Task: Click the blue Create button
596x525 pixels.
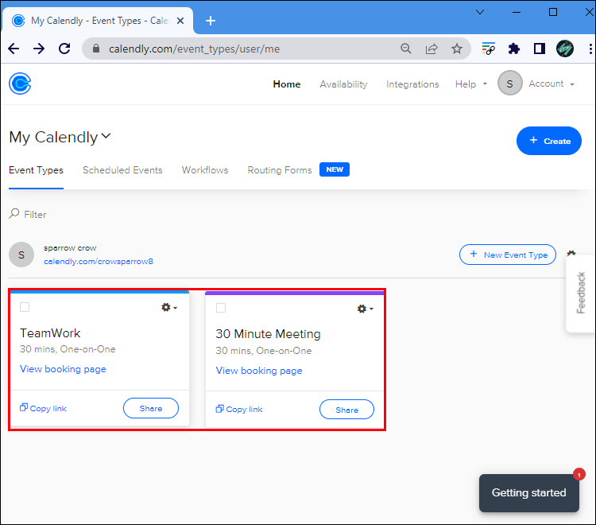Action: [548, 141]
